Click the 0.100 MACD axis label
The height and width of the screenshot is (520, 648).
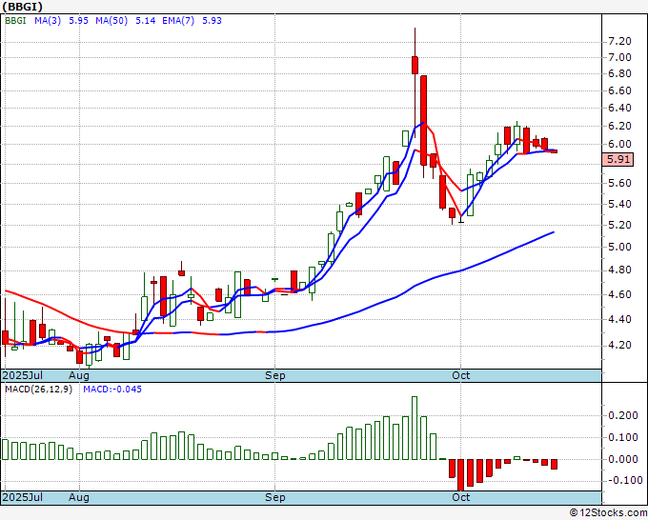pyautogui.click(x=623, y=437)
